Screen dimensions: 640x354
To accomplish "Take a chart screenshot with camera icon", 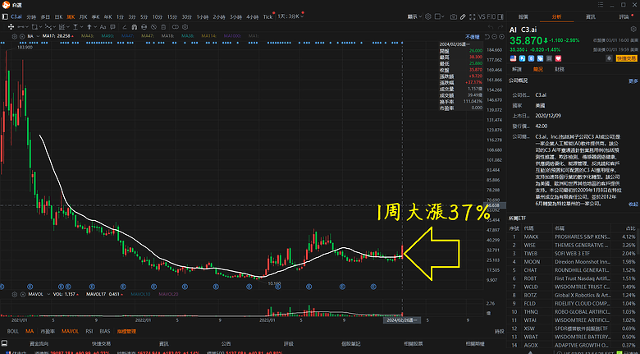I will point(454,16).
